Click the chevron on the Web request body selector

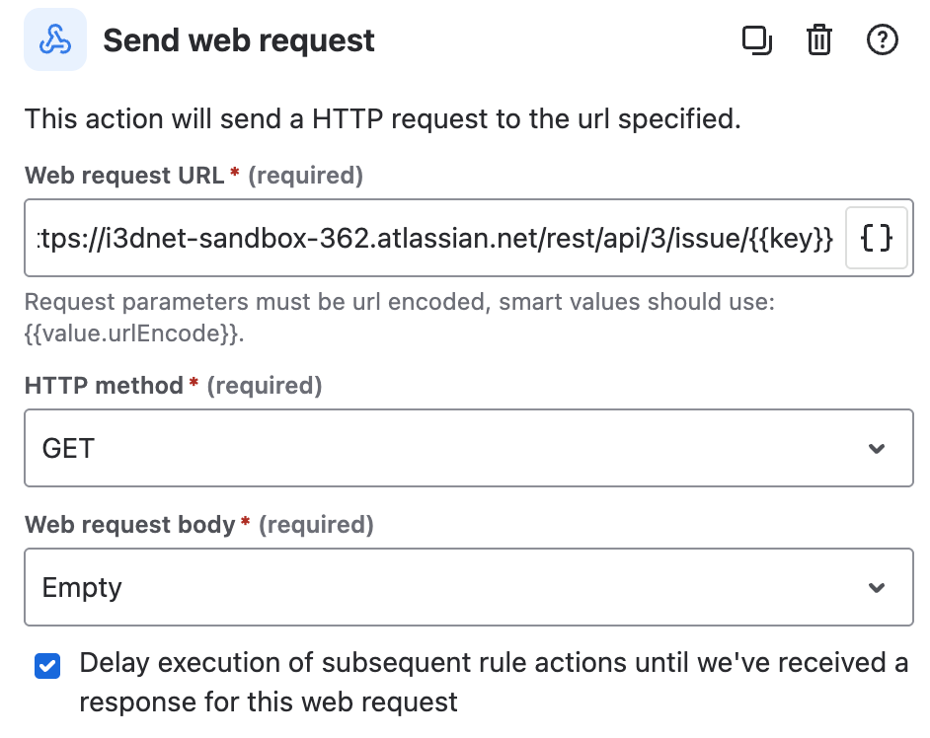click(x=876, y=589)
